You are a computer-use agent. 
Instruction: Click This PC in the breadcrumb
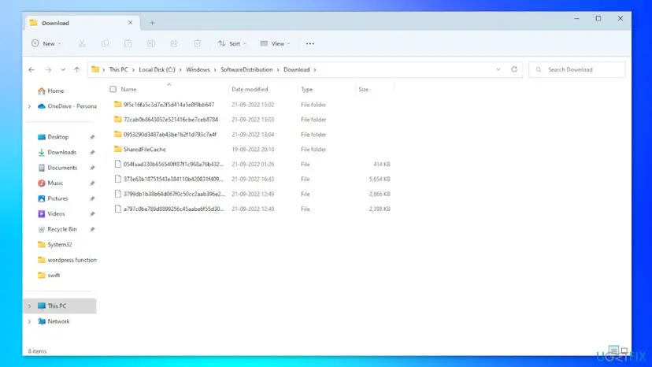pyautogui.click(x=118, y=69)
